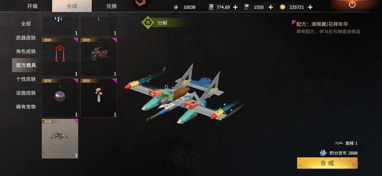Select the lotus flower vase blueprint

pos(98,98)
